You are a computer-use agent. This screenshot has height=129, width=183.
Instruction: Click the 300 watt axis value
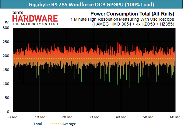(6, 28)
